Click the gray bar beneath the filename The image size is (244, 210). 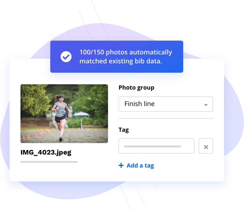coord(49,162)
